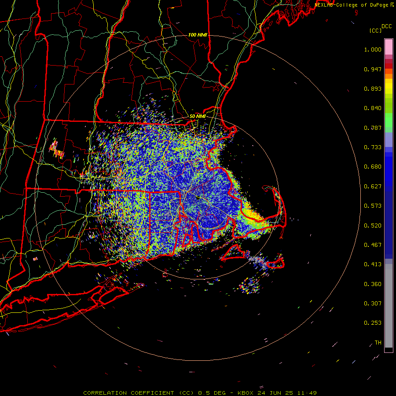This screenshot has height=396, width=396.
Task: Click the 0.573 color scale label
Action: (373, 206)
